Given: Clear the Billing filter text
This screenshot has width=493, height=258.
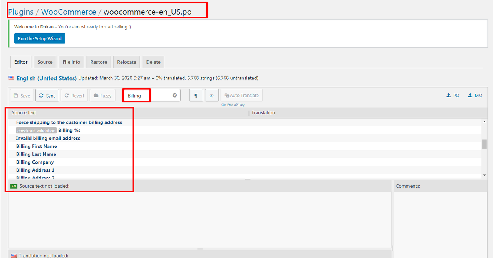Looking at the screenshot, I should (x=174, y=95).
